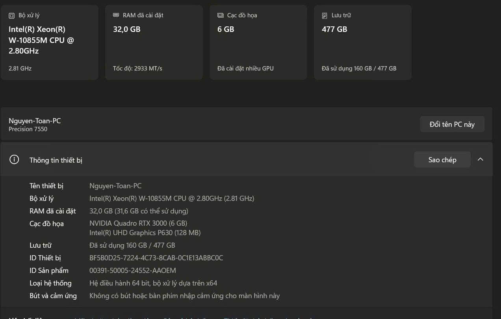Click the ID Thiết bị value BF5B0D25-7224-4C73
Viewport: 501px width, 319px height.
click(156, 258)
